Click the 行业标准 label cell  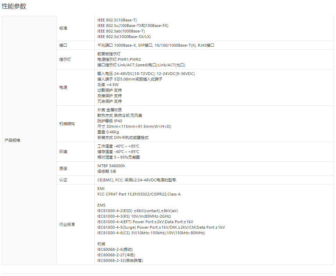coord(67,225)
